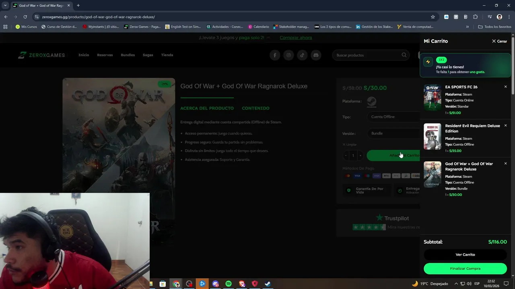
Task: Open the tab search dropdown arrow
Action: [5, 6]
